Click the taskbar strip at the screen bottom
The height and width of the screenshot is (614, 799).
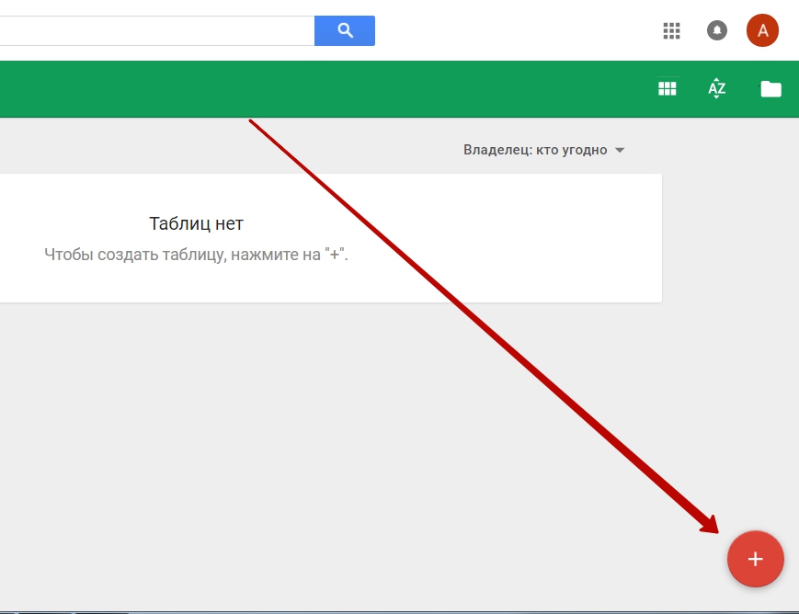(368, 610)
